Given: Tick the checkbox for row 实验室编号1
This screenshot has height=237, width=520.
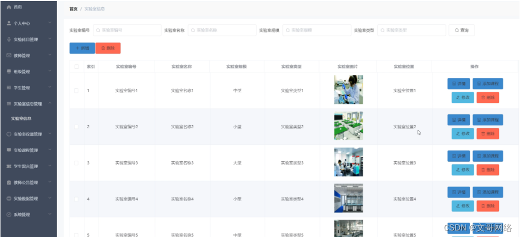Looking at the screenshot, I should (76, 90).
